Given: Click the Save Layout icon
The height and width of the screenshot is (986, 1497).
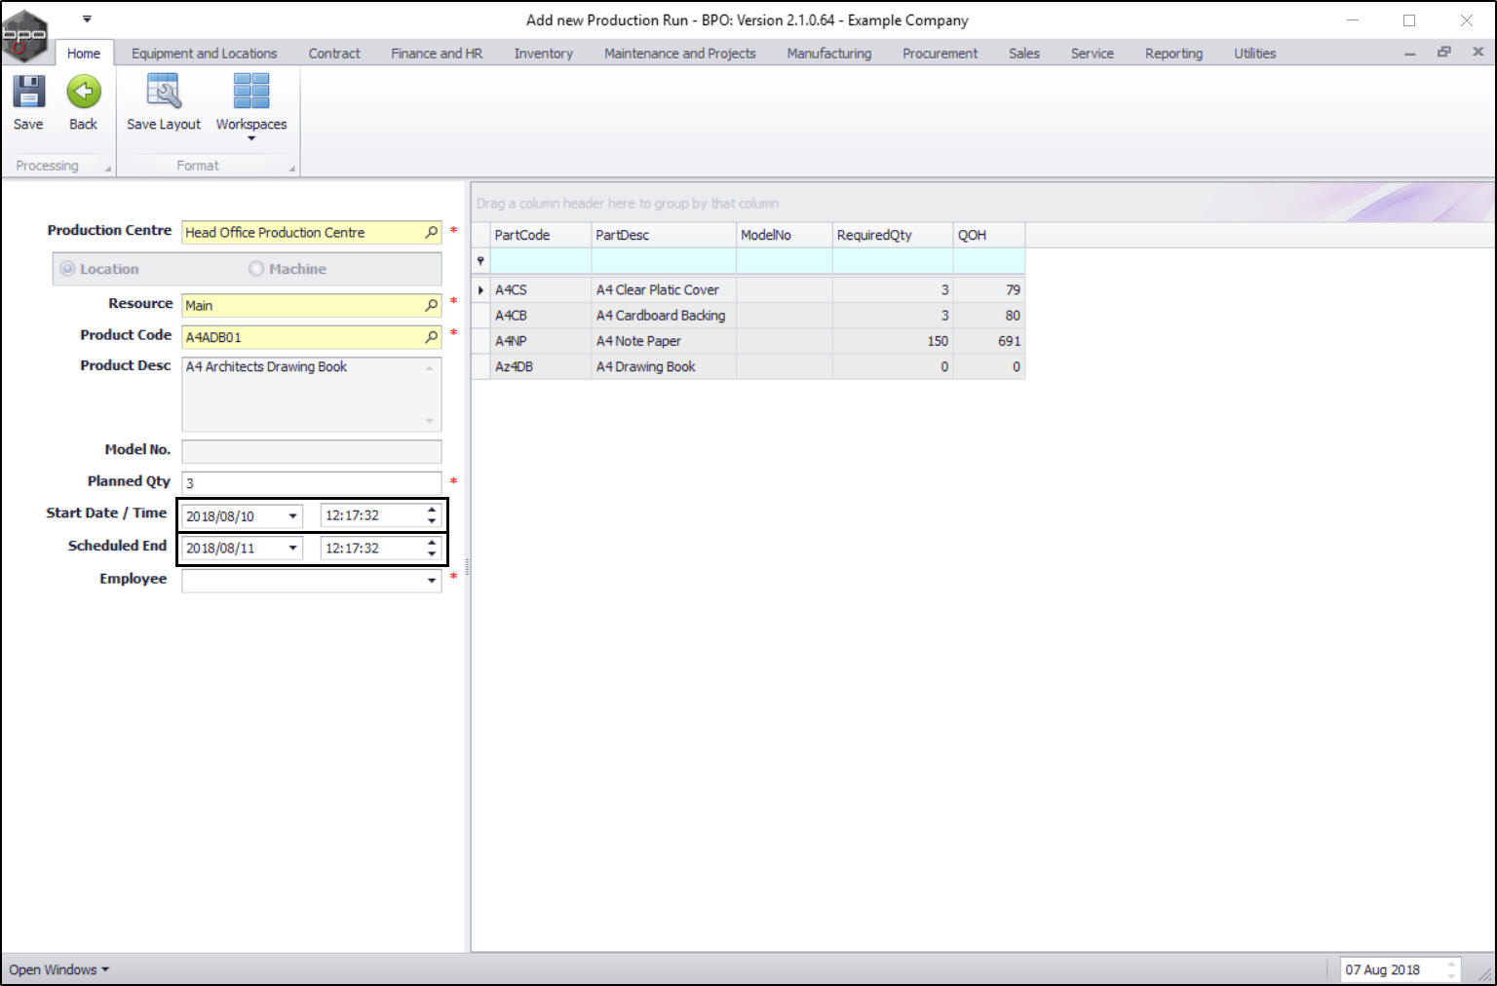Looking at the screenshot, I should pos(164,92).
